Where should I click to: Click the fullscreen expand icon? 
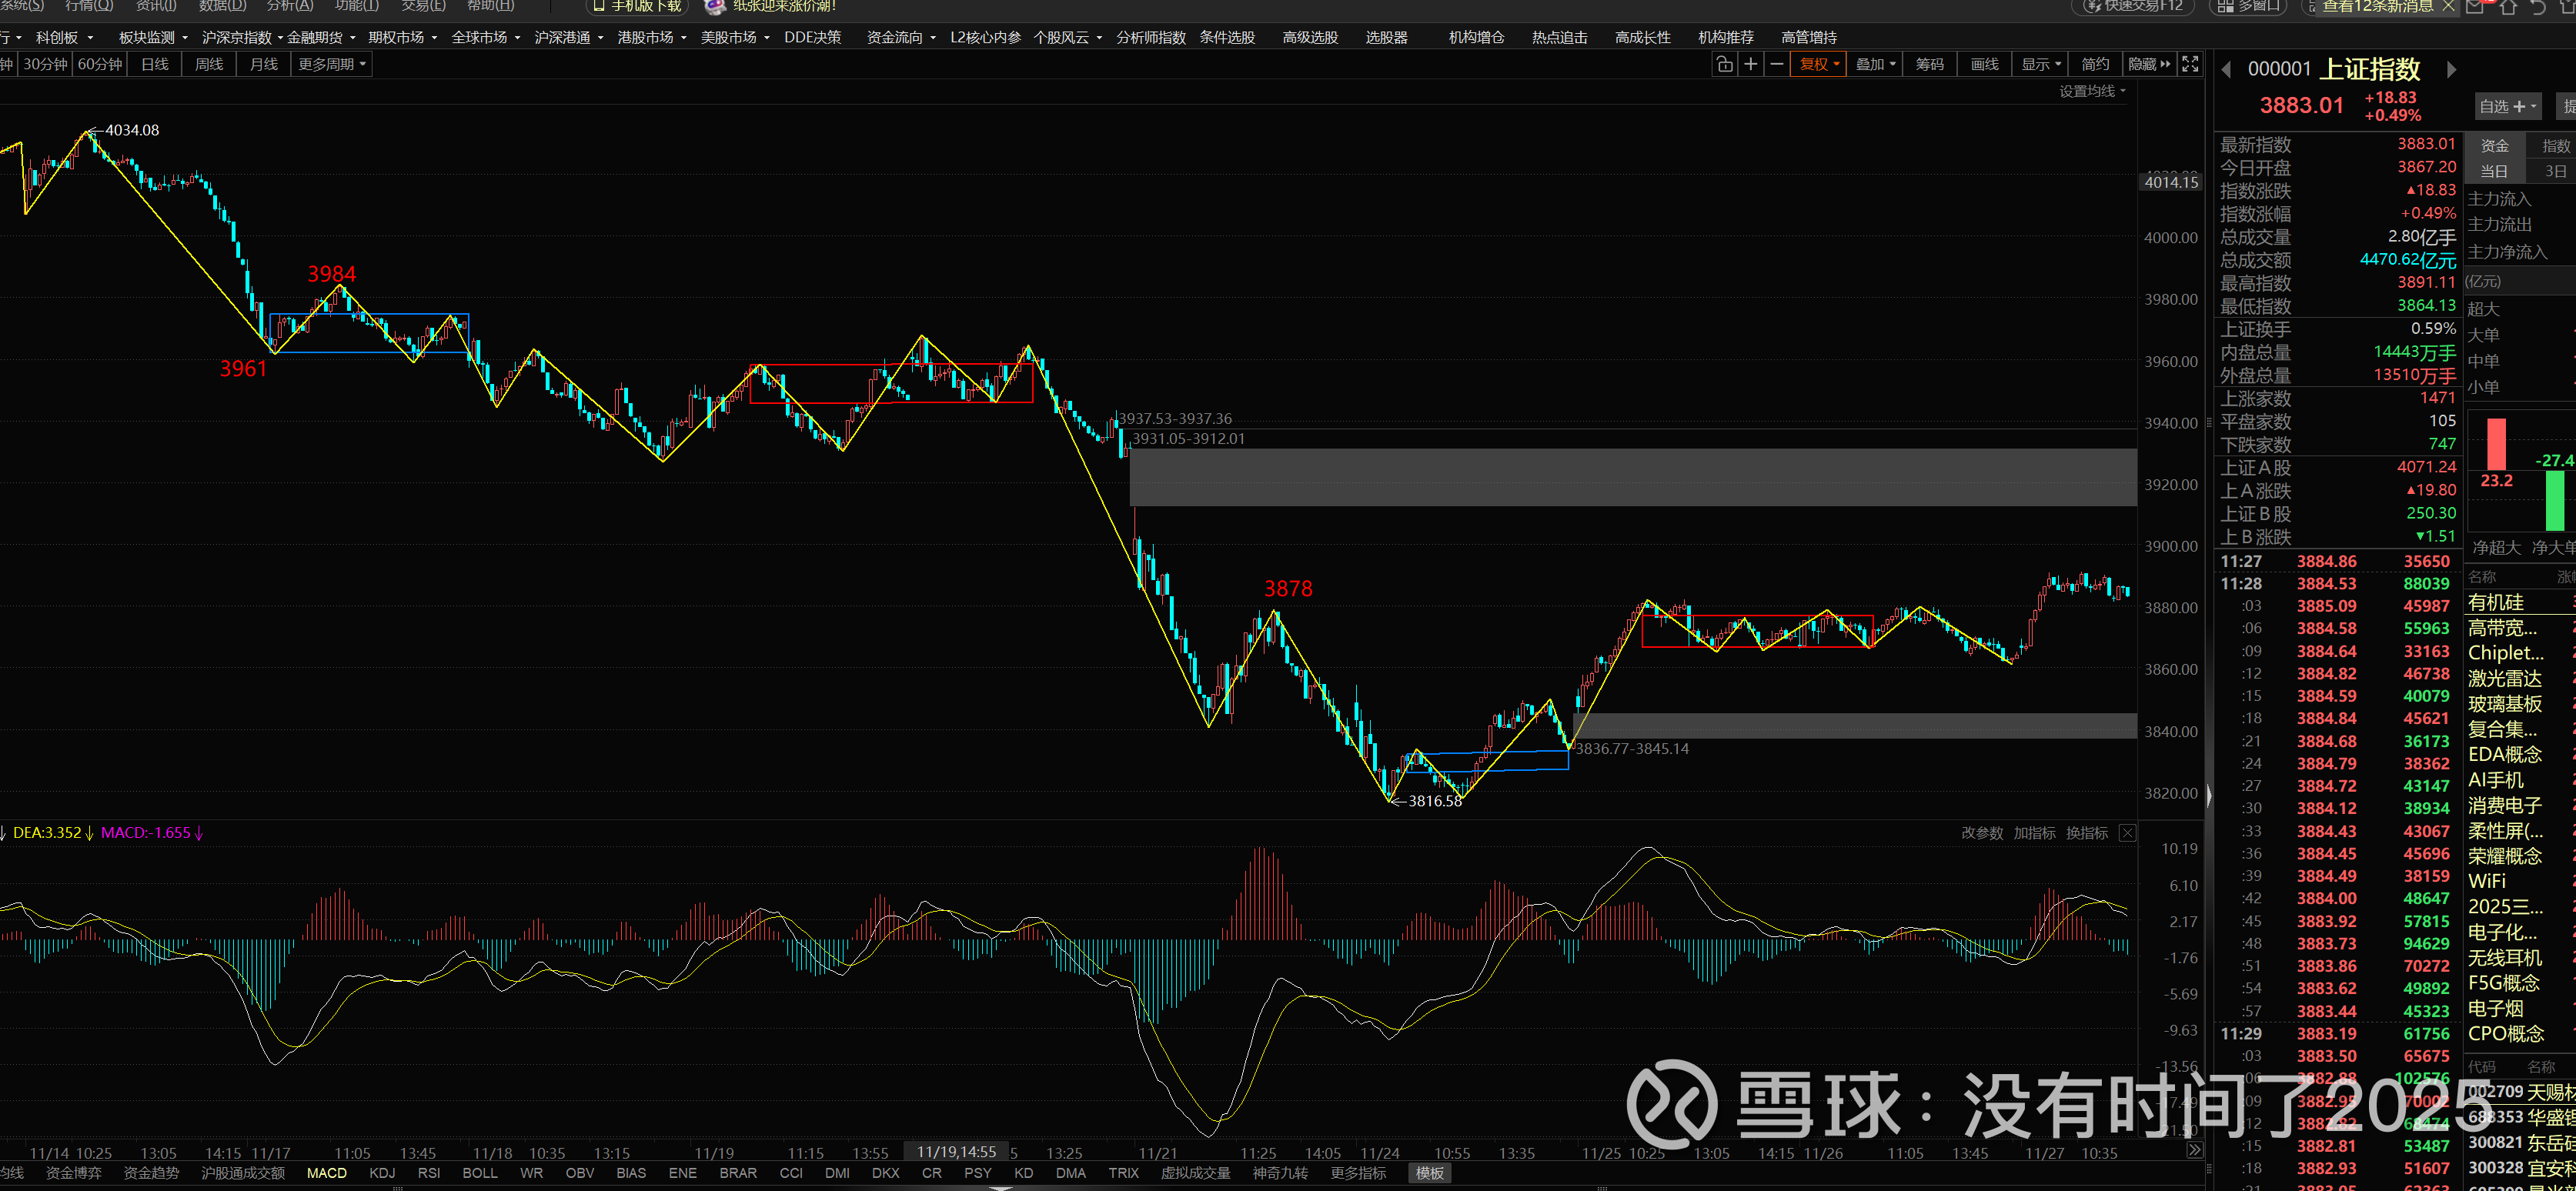pos(2190,64)
